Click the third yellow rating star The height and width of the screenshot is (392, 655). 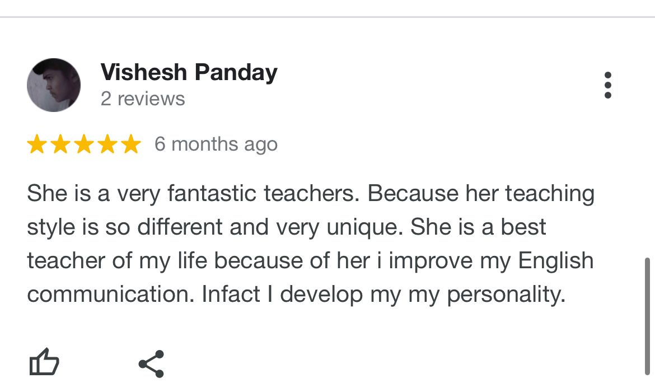pos(84,144)
